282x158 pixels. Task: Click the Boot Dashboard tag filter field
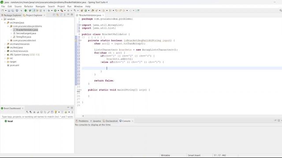coord(37,117)
